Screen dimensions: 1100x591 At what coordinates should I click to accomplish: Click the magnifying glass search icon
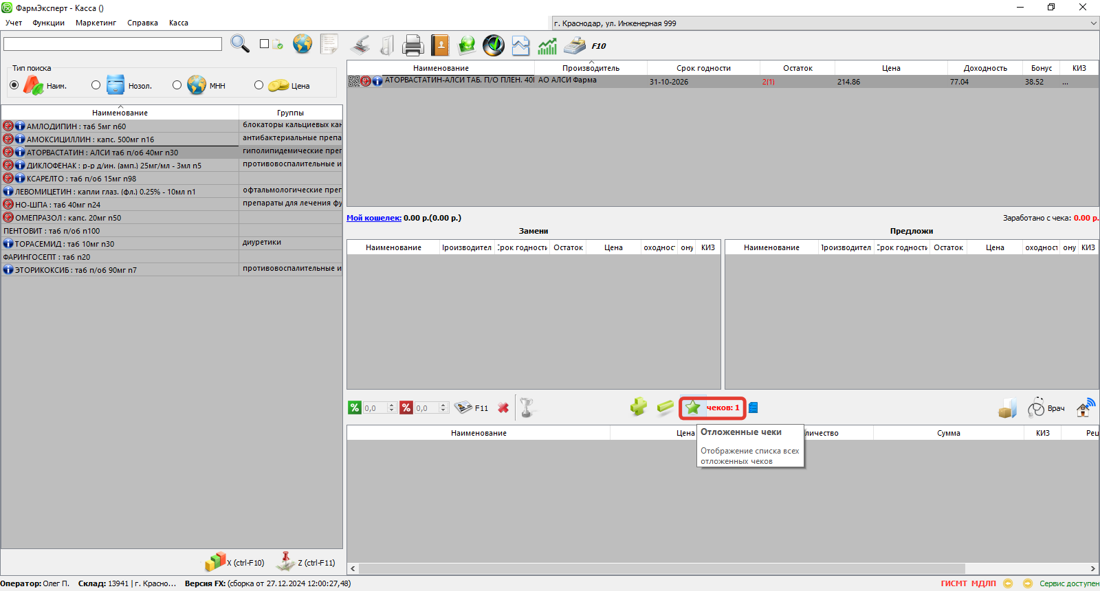tap(239, 44)
